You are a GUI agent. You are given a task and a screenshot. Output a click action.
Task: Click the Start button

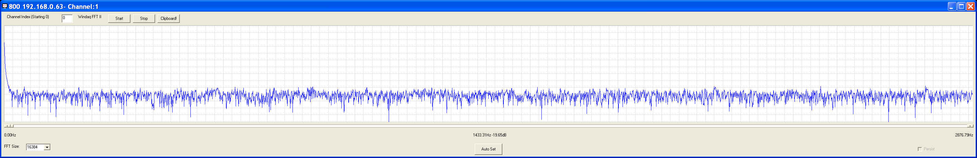point(119,18)
